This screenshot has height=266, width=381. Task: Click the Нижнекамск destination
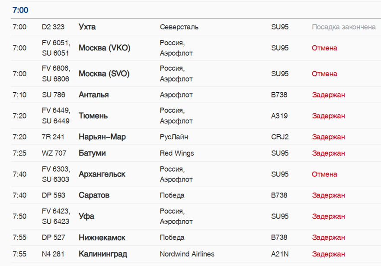(102, 238)
